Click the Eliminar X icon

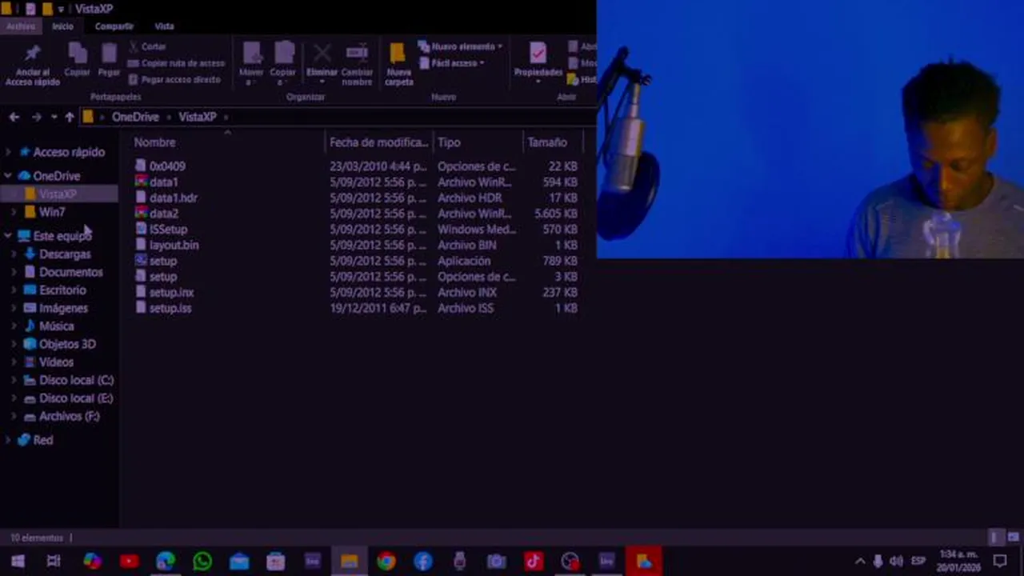pos(322,54)
